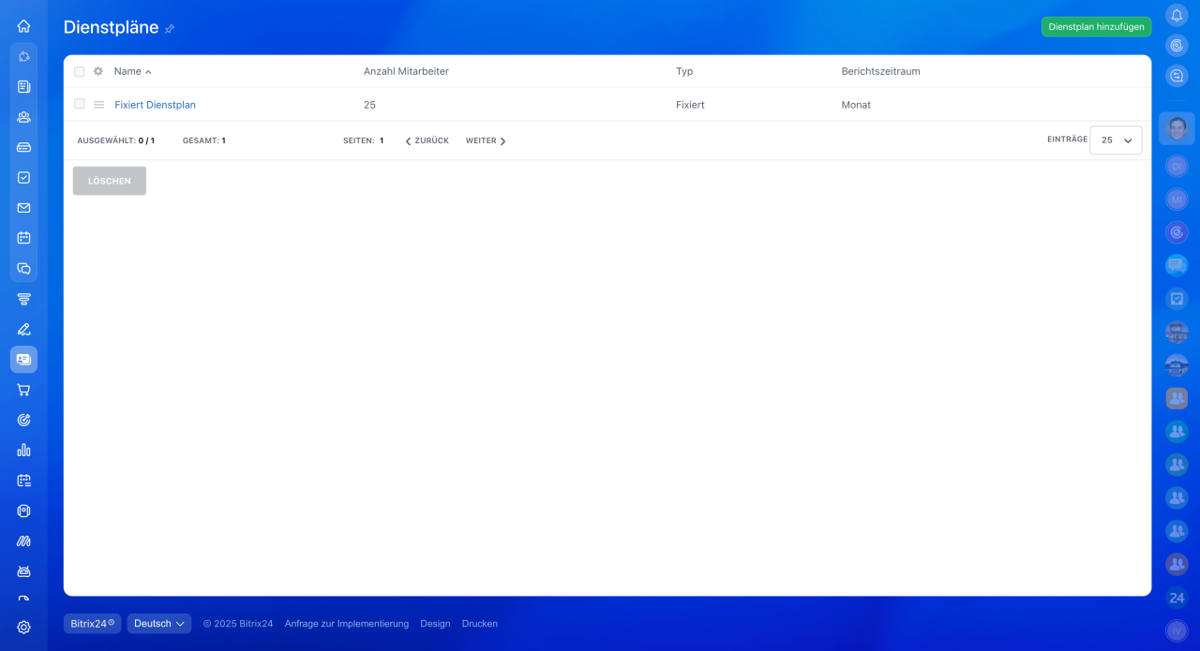Click the Anzahl Mitarbeiter column header
Screen dimensions: 1200x651
tap(406, 71)
